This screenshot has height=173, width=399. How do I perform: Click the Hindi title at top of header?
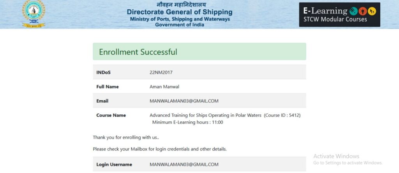click(x=181, y=4)
